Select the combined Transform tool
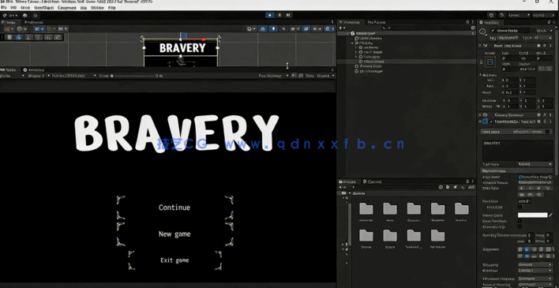Screen dimensions: 559x288 pyautogui.click(x=58, y=37)
